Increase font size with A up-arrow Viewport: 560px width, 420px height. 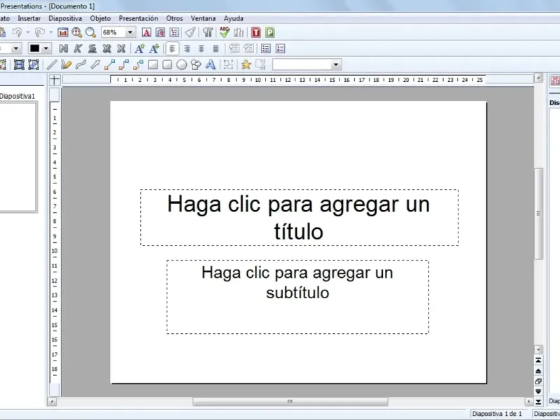point(139,48)
